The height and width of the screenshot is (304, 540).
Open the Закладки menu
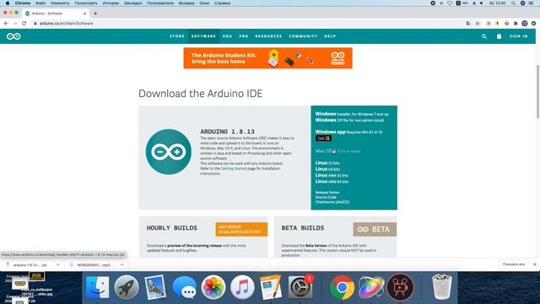click(x=133, y=3)
